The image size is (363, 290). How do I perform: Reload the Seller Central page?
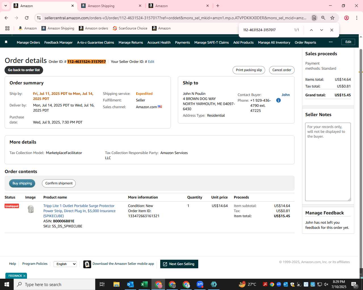[x=27, y=18]
